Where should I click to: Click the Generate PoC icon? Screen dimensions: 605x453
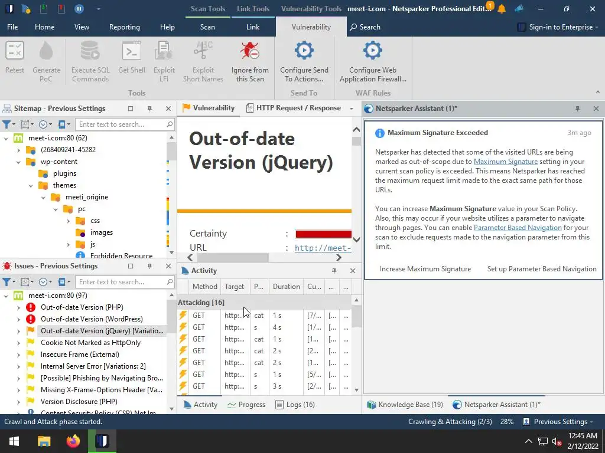pyautogui.click(x=46, y=61)
